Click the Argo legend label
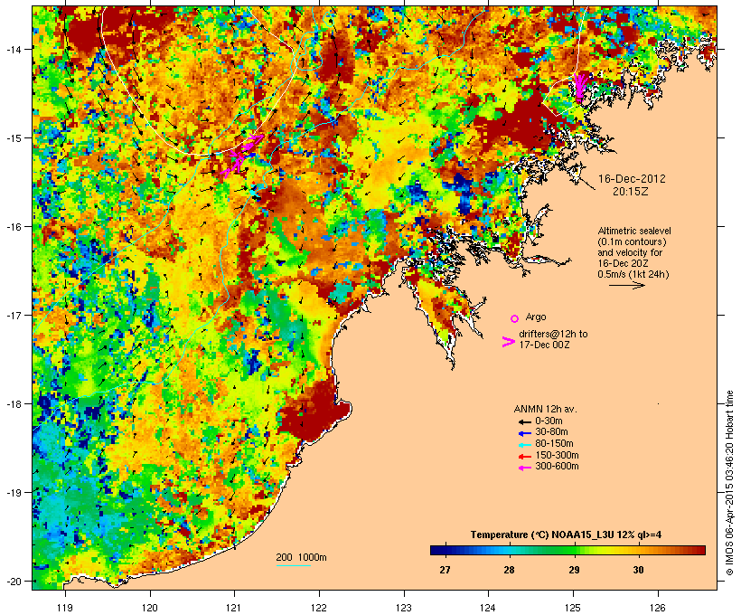Image resolution: width=741 pixels, height=615 pixels. coord(536,317)
